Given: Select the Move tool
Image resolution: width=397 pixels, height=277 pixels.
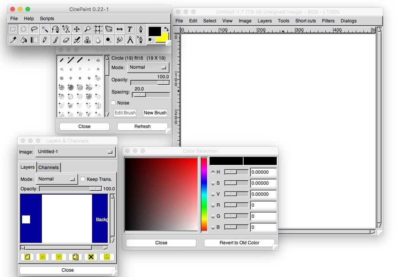Looking at the screenshot, I should point(77,29).
